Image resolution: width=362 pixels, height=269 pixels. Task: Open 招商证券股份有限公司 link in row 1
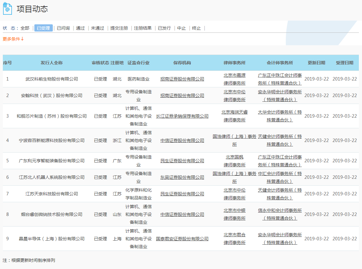(182, 79)
